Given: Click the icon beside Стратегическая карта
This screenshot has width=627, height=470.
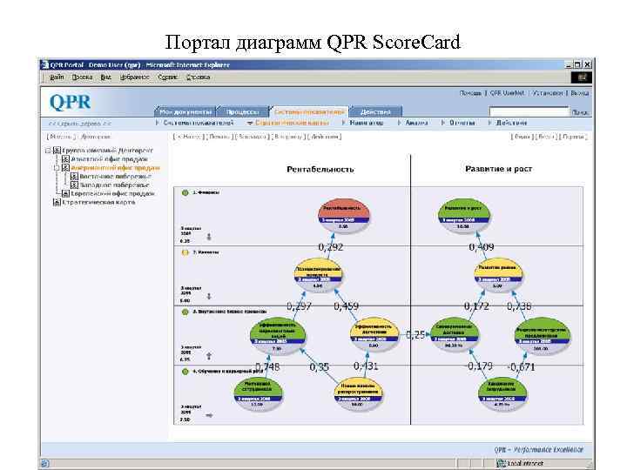Looking at the screenshot, I should pos(57,202).
